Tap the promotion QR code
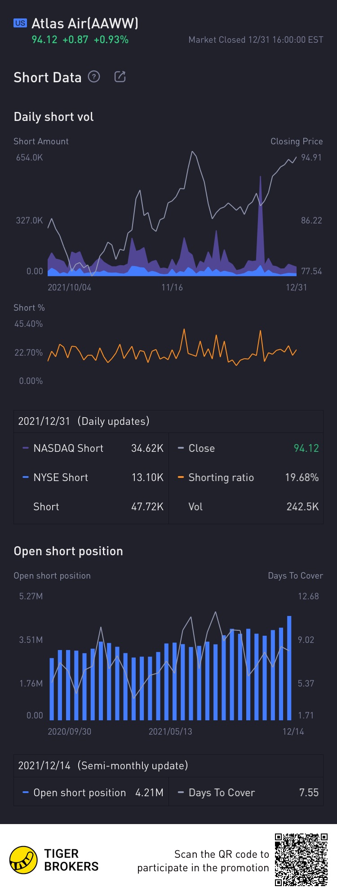Image resolution: width=337 pixels, height=896 pixels. tap(301, 860)
